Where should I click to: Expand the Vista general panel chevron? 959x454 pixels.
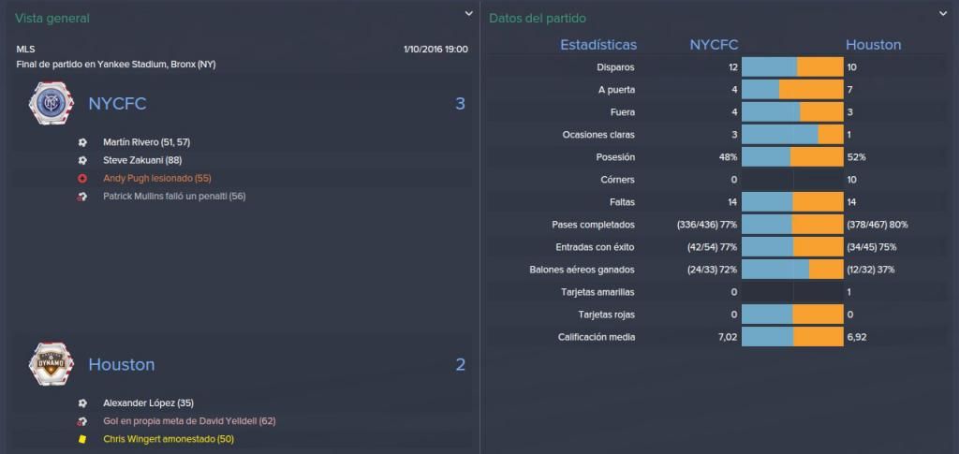(468, 13)
